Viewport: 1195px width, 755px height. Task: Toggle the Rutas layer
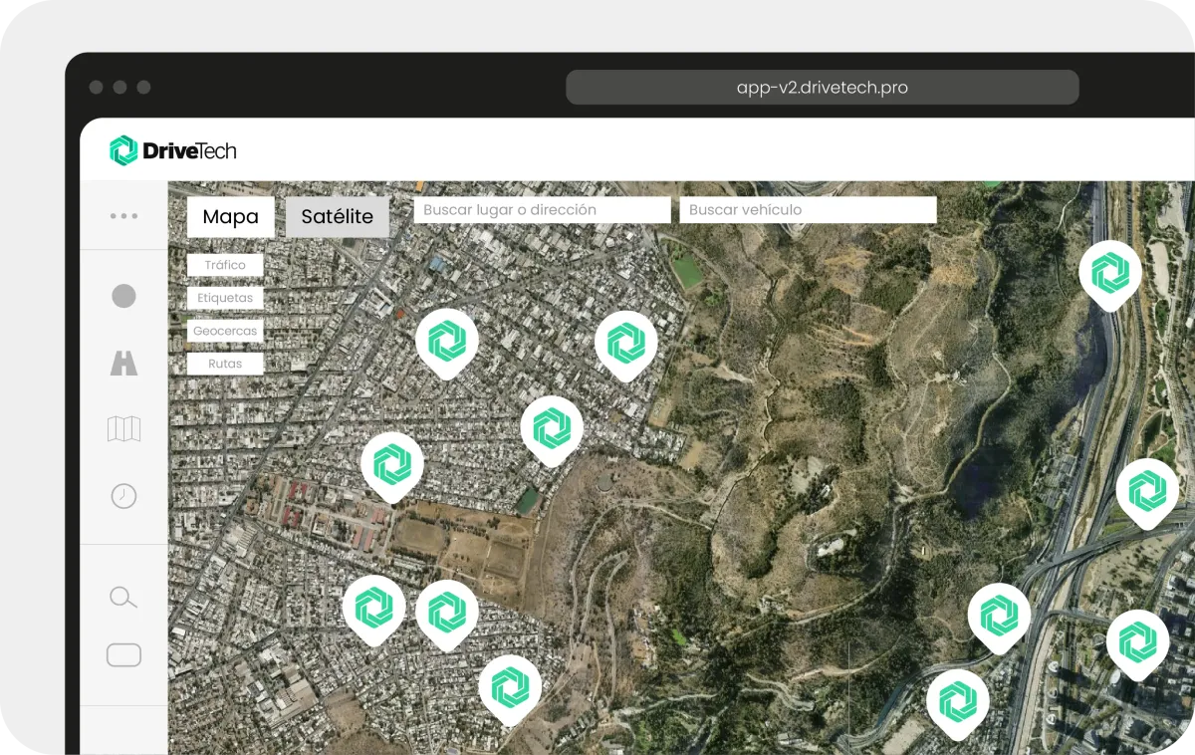(x=225, y=364)
